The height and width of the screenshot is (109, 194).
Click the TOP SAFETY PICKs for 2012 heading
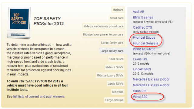(48, 21)
